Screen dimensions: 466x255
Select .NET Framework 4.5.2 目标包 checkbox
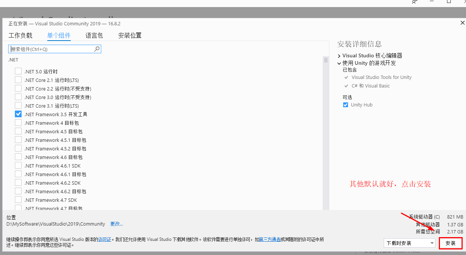click(18, 148)
